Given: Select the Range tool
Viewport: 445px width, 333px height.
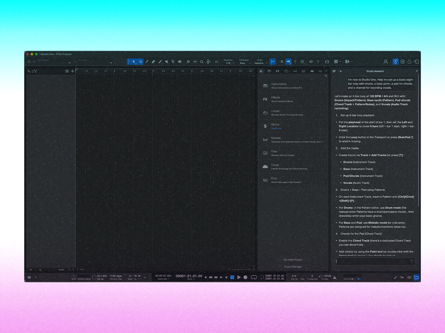Looking at the screenshot, I should (x=140, y=62).
